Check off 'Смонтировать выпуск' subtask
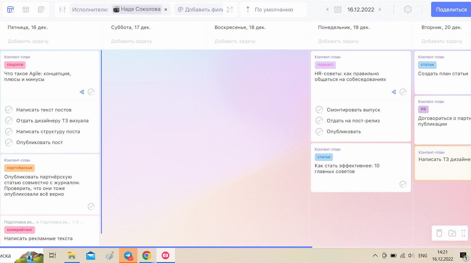Viewport: 471px width, 263px height. [319, 110]
